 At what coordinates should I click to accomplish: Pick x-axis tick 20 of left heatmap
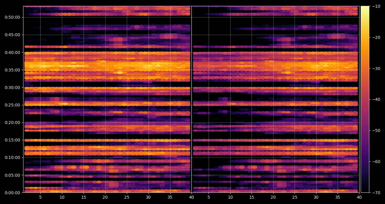[105, 197]
